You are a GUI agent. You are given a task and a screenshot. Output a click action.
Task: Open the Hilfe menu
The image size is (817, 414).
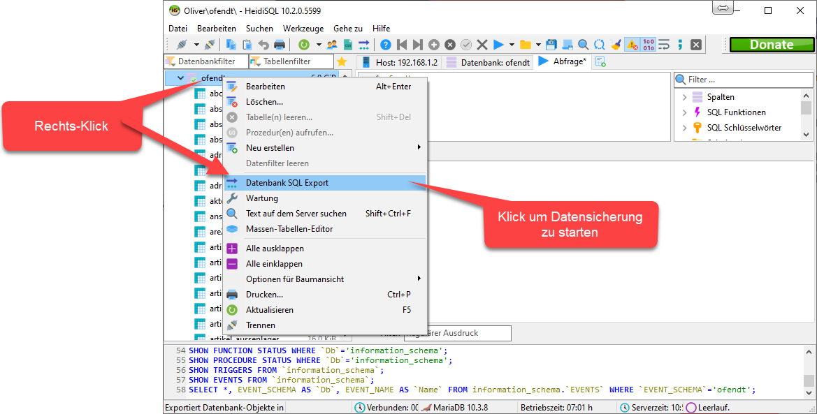click(x=382, y=29)
